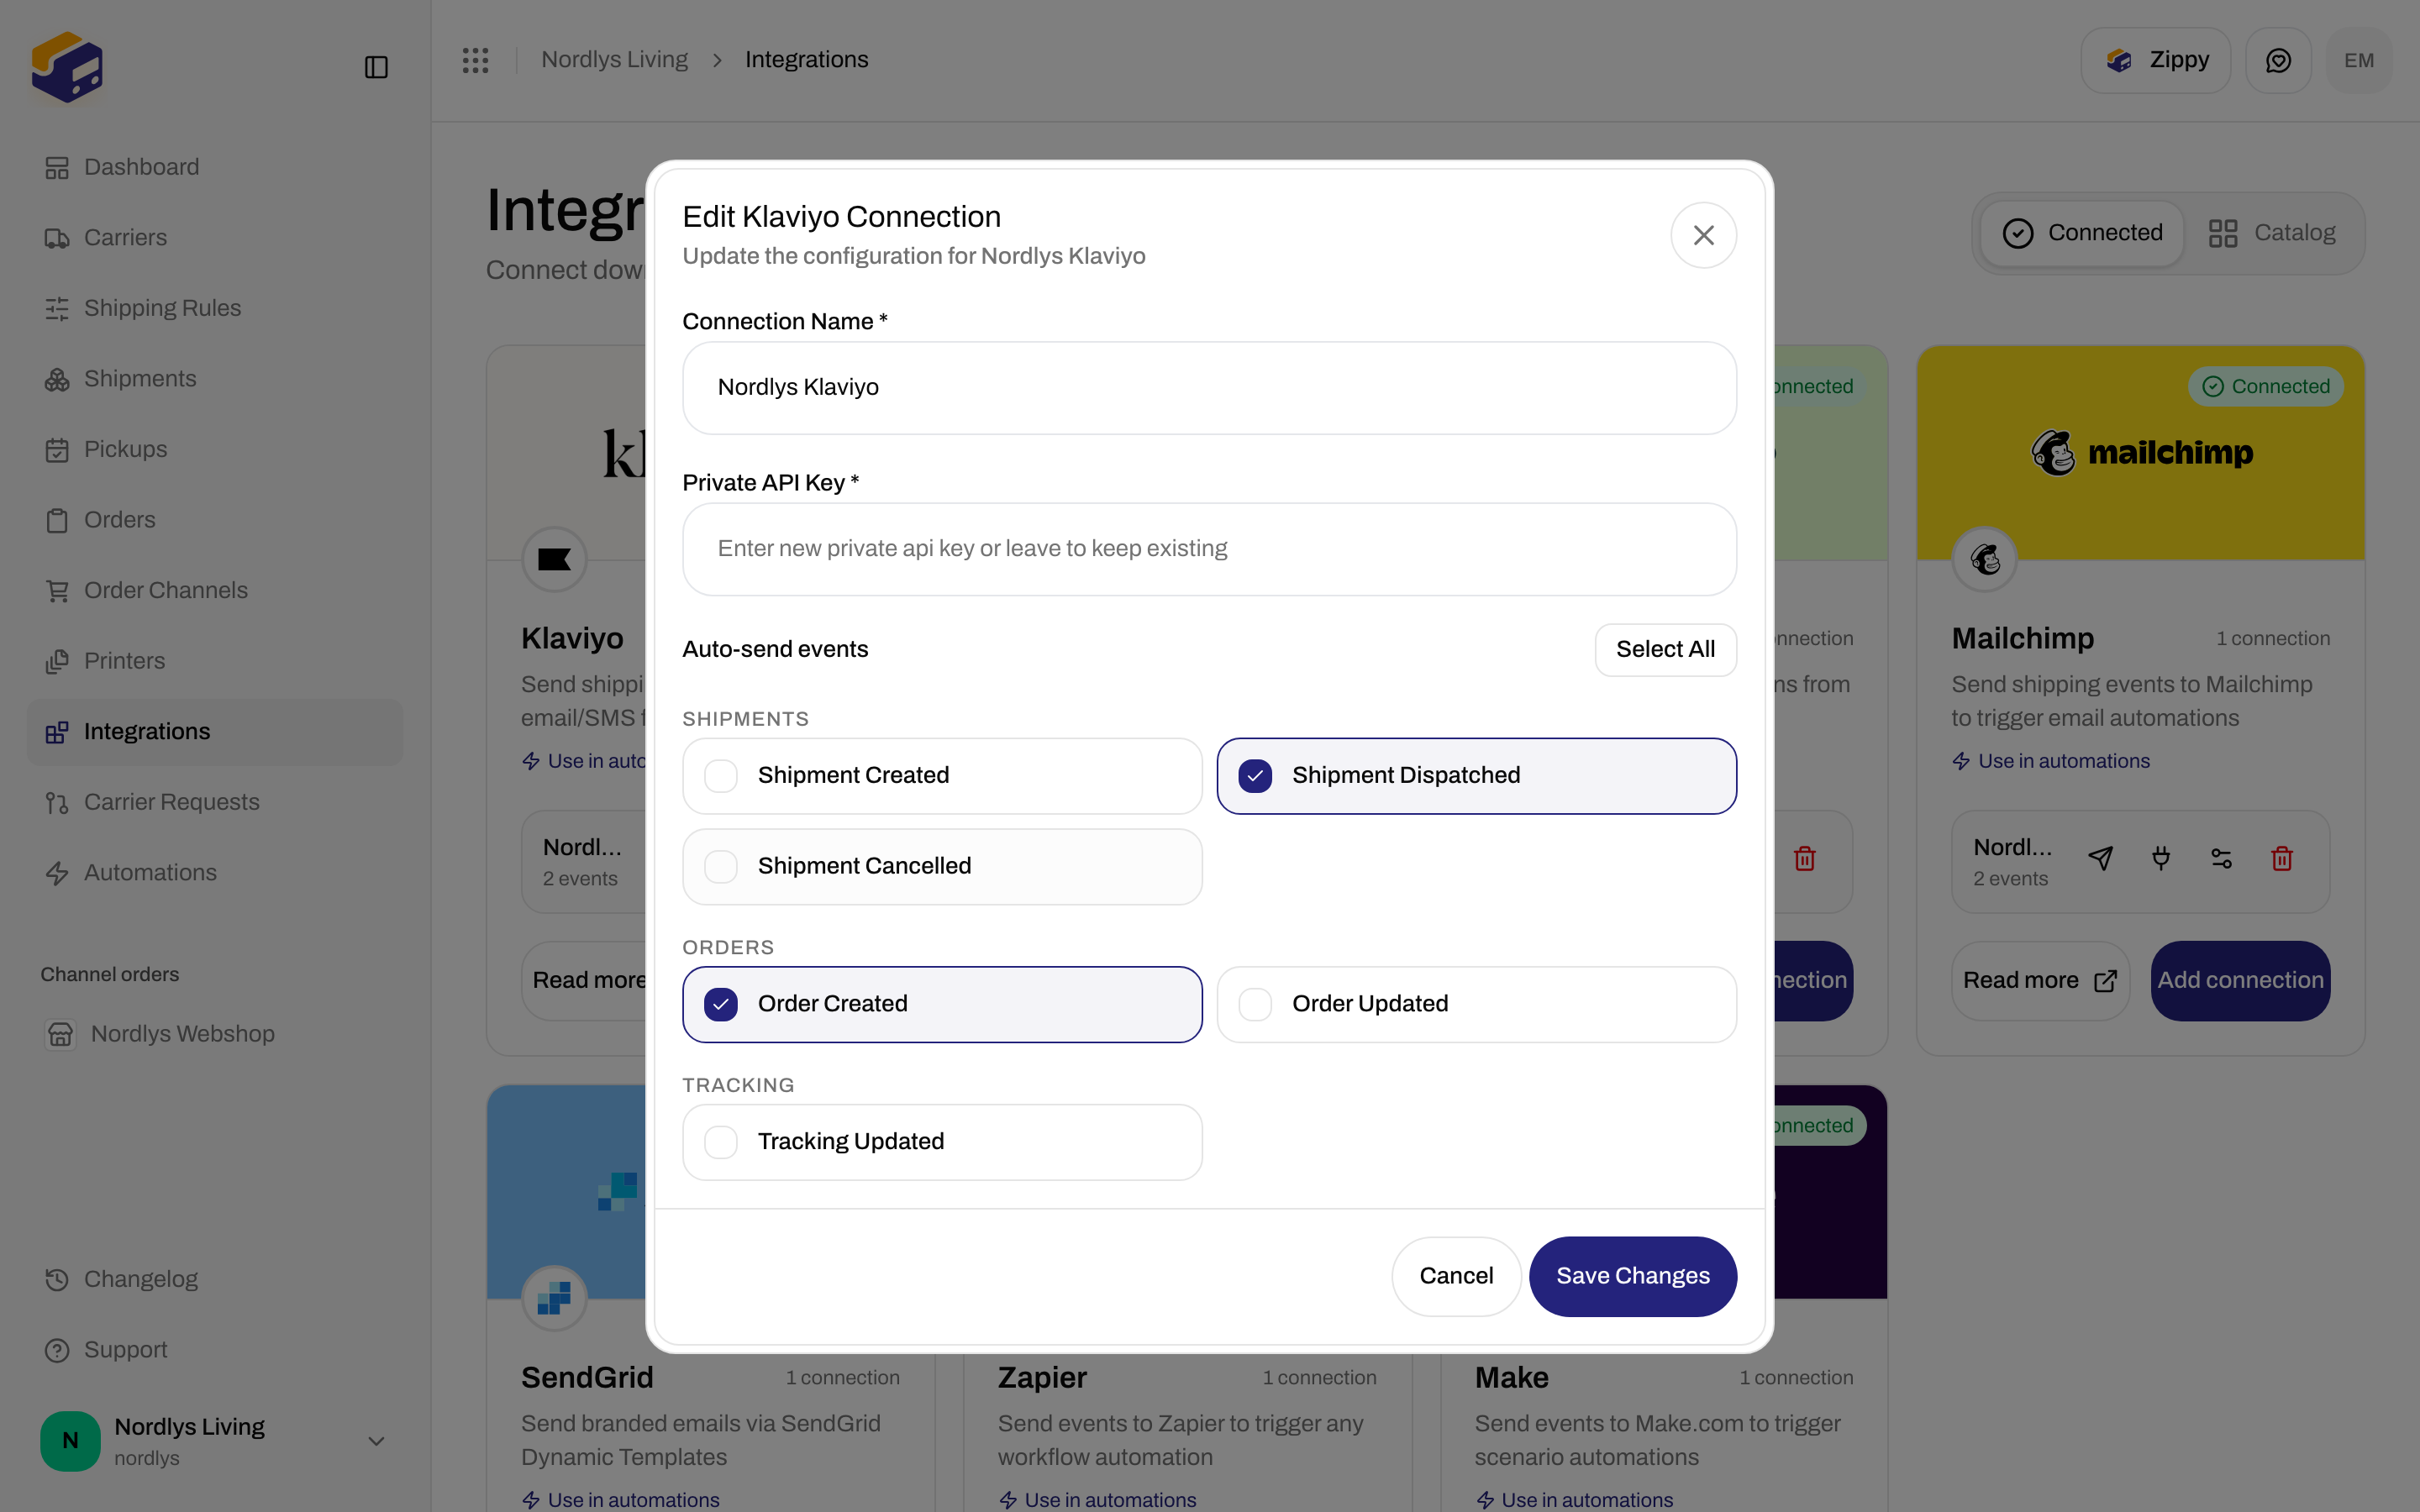Click the Changelog history icon
Screen dimensions: 2420x1512
coord(57,1279)
